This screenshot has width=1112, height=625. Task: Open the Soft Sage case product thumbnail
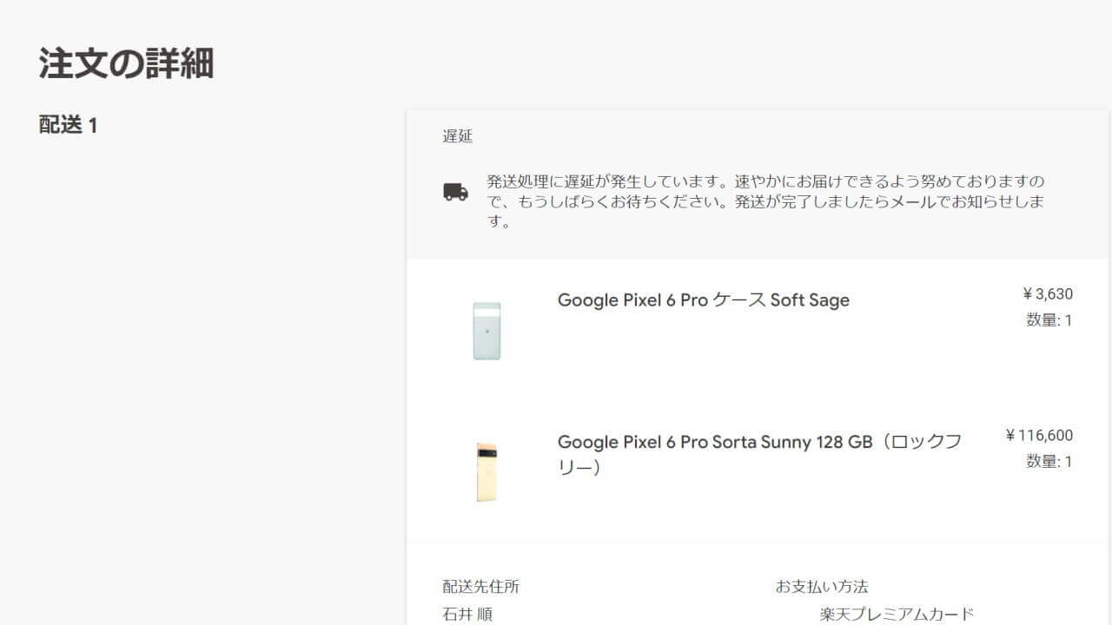pyautogui.click(x=486, y=331)
